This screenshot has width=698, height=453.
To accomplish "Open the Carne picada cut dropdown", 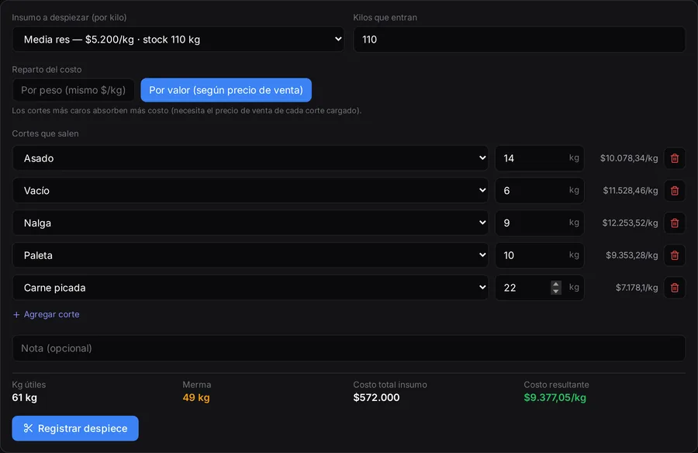I will click(x=251, y=288).
